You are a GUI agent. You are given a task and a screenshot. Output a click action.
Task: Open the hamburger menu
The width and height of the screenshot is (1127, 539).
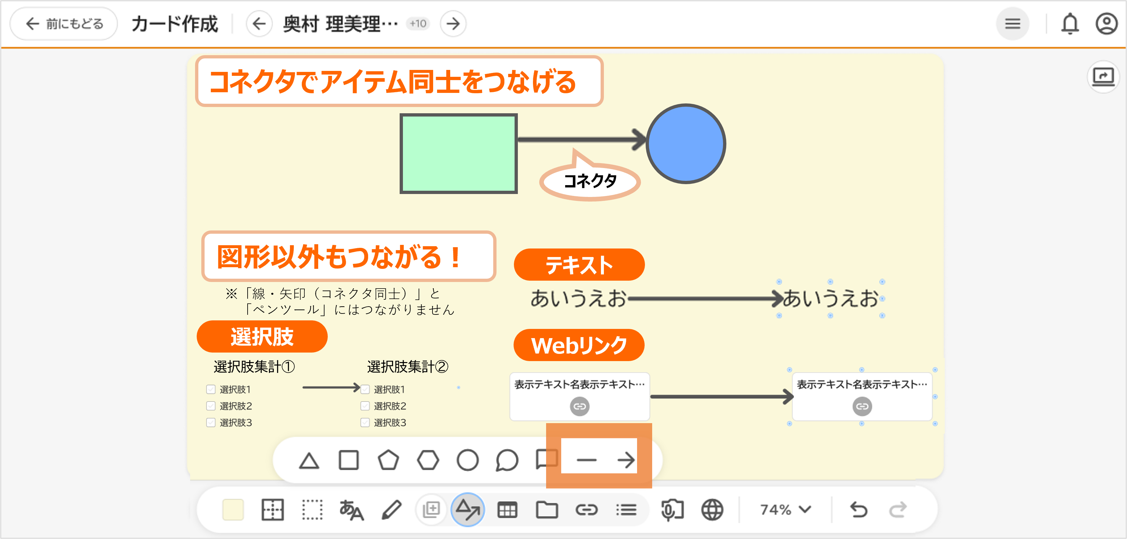click(x=1012, y=24)
